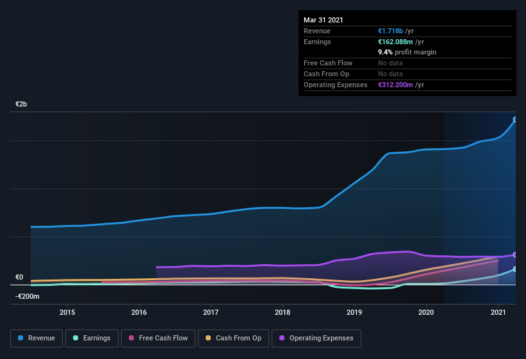Screen dimensions: 526x359
Task: Toggle the Revenue series in legend
Action: [37, 338]
